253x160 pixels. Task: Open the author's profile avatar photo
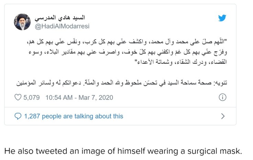22,22
